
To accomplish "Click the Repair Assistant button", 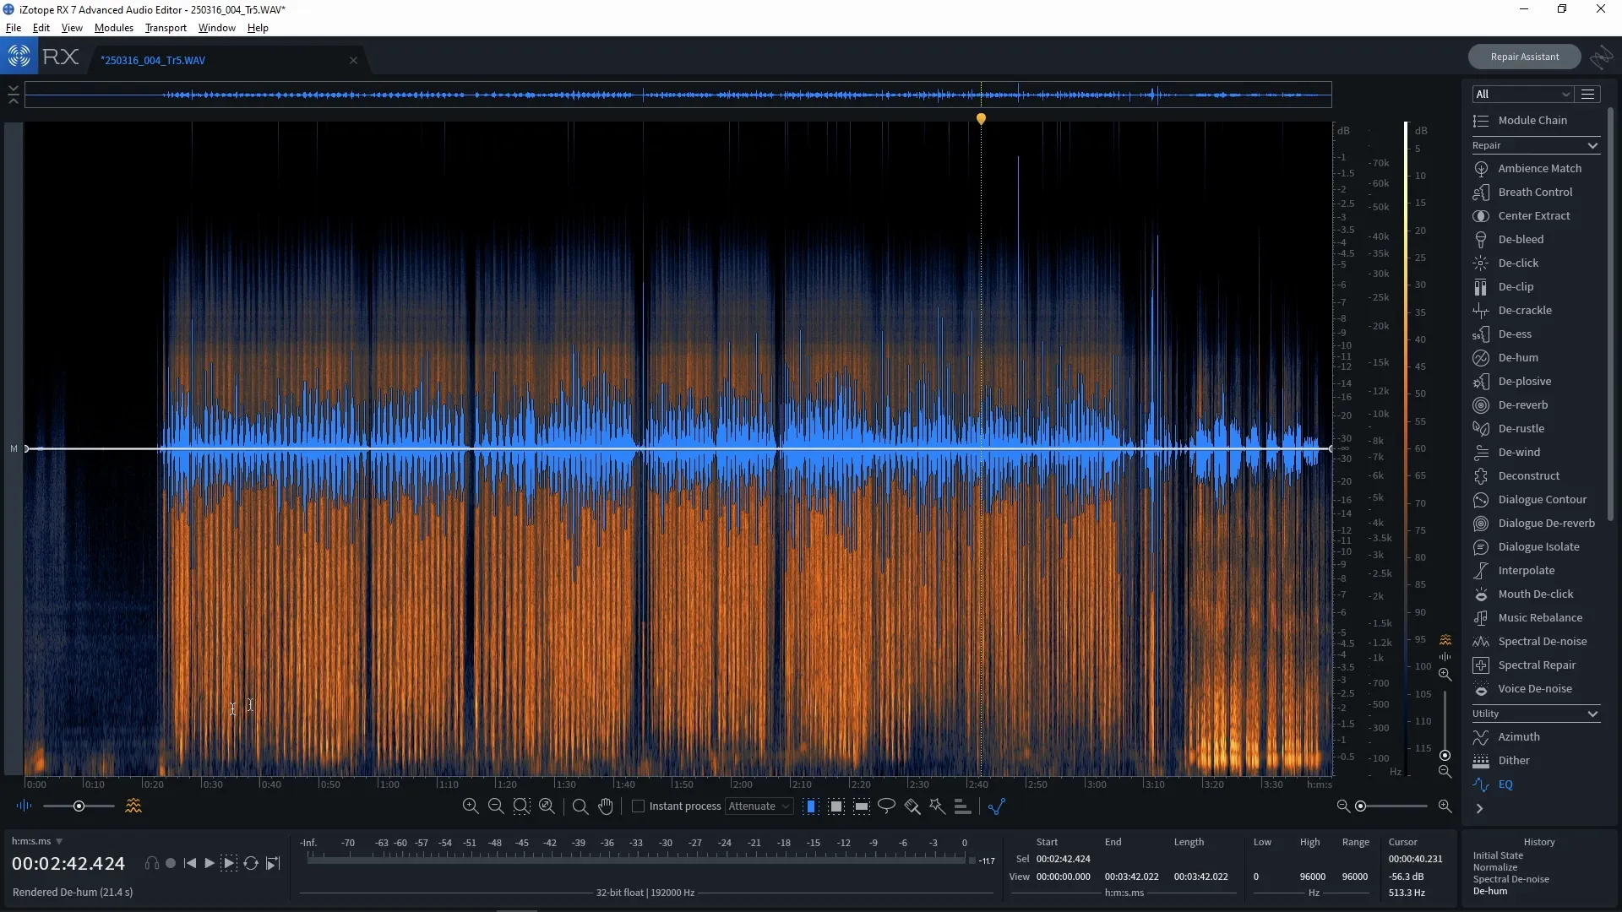I will click(1524, 57).
